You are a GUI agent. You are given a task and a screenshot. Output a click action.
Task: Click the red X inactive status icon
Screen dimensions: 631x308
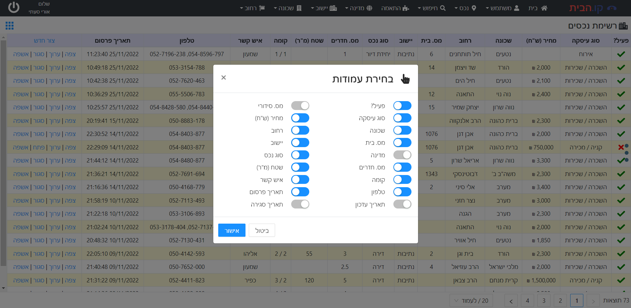click(621, 147)
